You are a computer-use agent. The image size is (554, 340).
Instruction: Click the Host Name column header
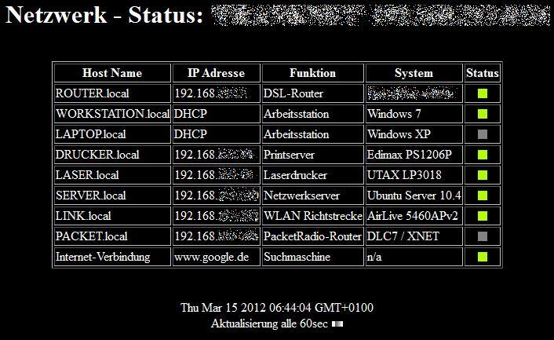click(112, 73)
